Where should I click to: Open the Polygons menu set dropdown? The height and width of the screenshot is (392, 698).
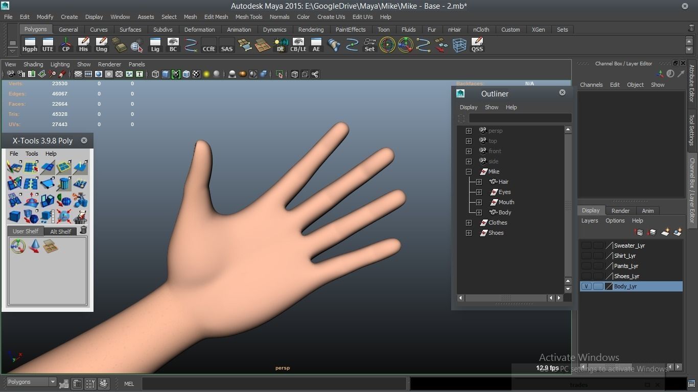click(x=31, y=382)
